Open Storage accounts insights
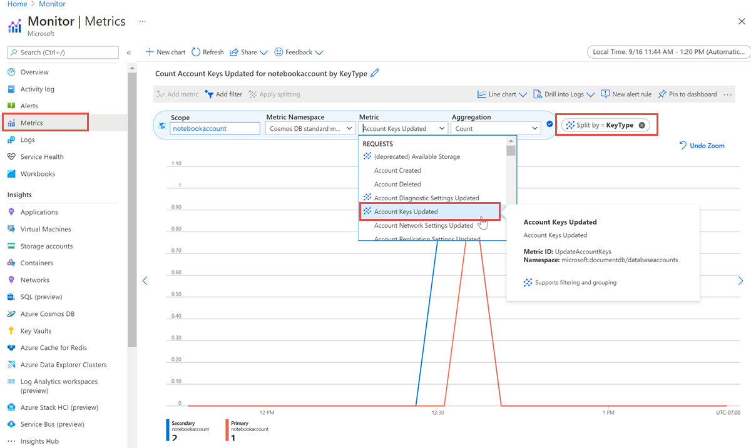Viewport: 751px width, 448px height. pos(46,246)
